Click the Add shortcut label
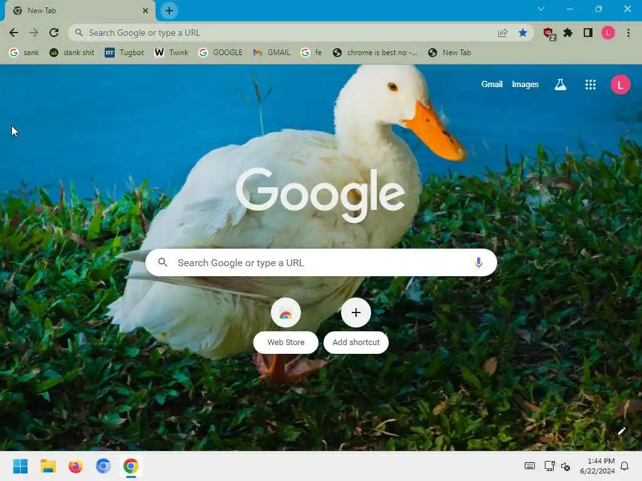The height and width of the screenshot is (481, 642). click(356, 343)
